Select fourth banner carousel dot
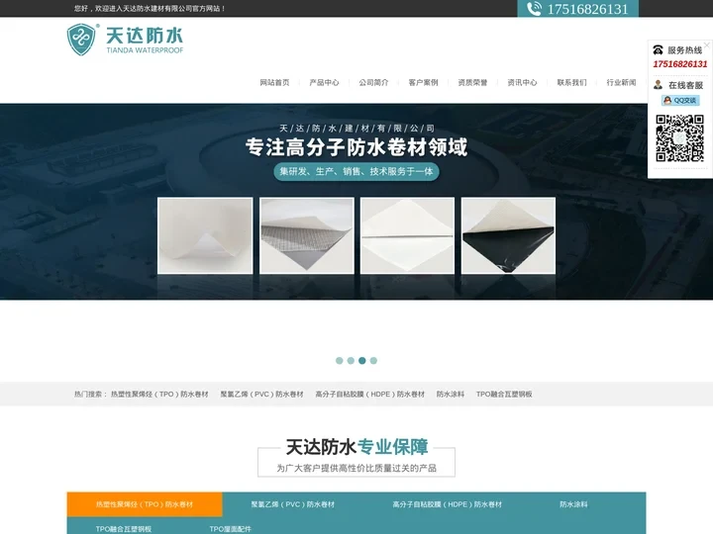This screenshot has width=713, height=534. coord(373,361)
